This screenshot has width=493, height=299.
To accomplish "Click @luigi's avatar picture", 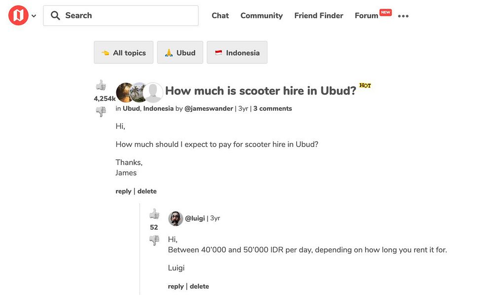I will 176,218.
